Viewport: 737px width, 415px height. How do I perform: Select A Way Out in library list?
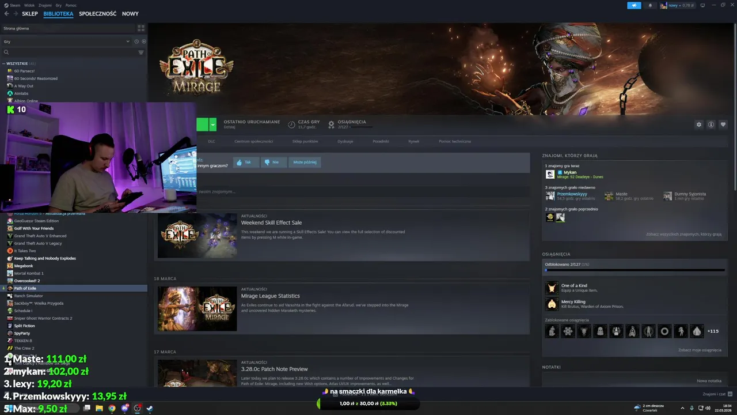click(x=24, y=86)
